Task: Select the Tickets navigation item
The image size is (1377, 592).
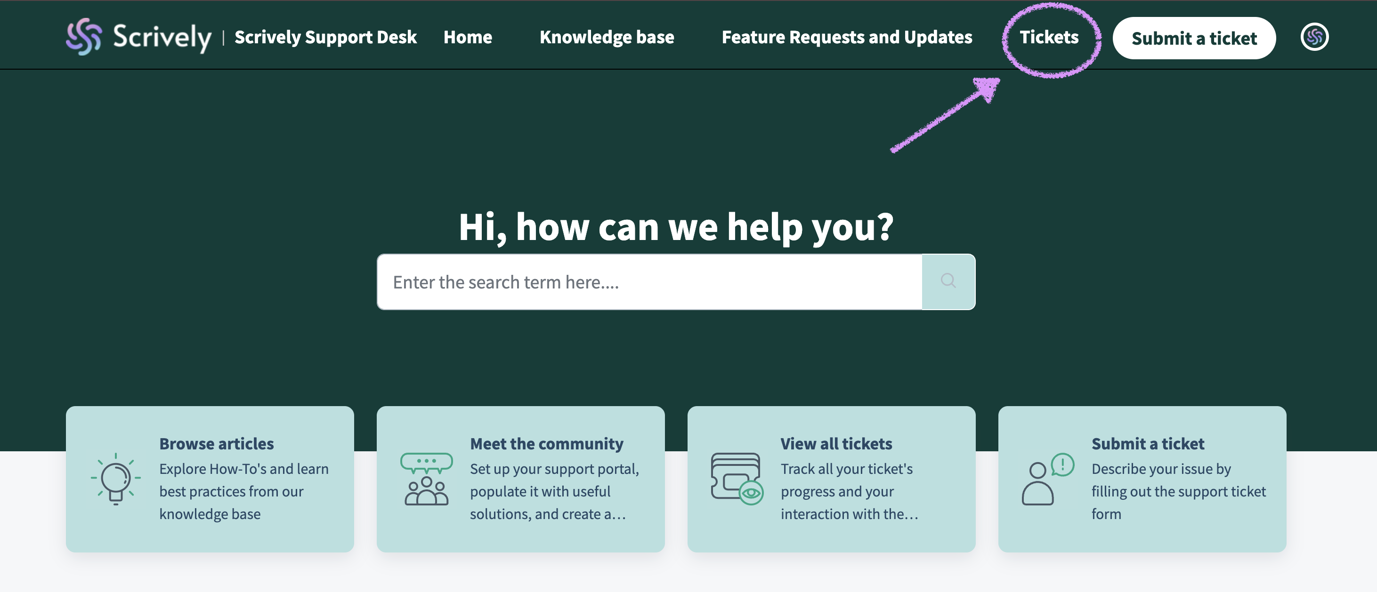Action: click(x=1048, y=37)
